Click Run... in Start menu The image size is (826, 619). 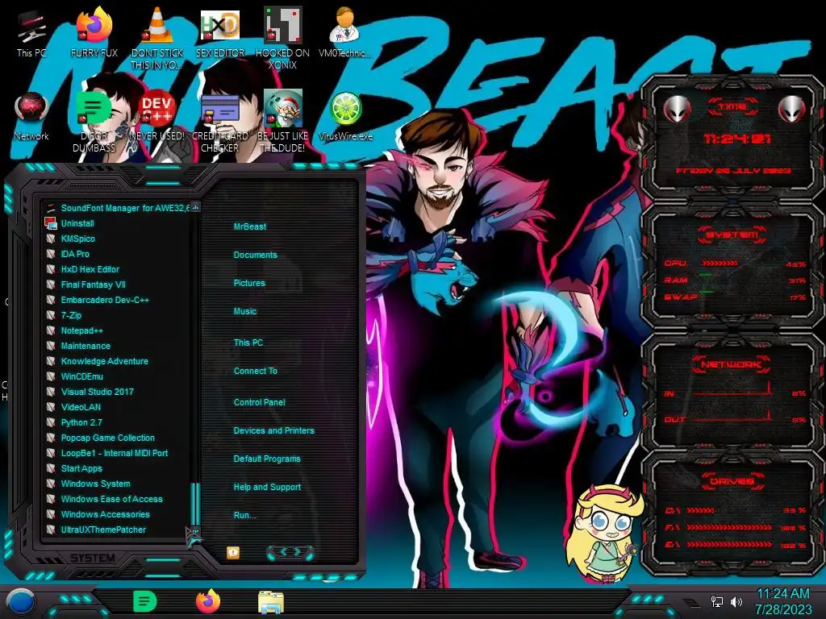tap(244, 515)
